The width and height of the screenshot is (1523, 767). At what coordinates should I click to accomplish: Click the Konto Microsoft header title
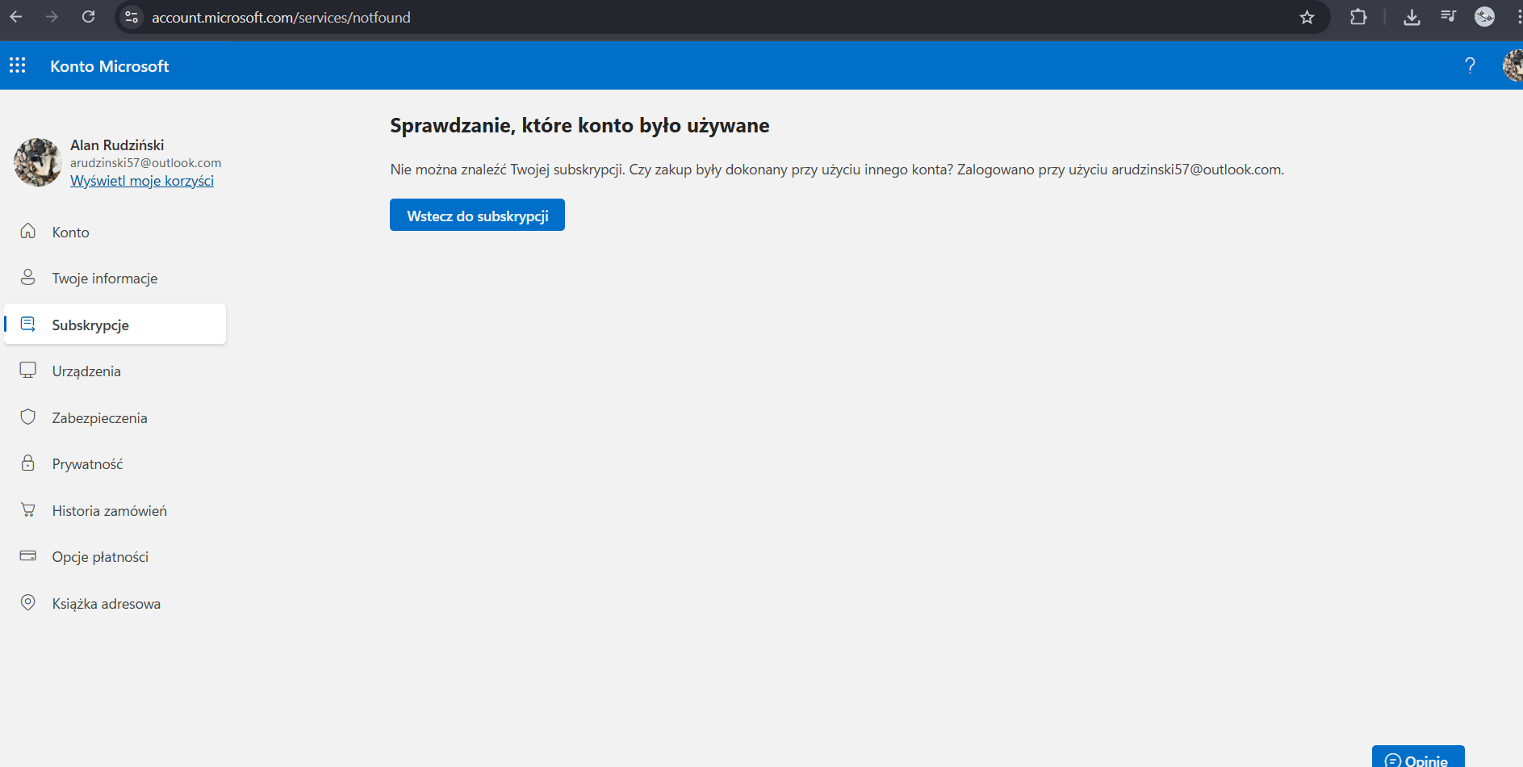point(110,66)
